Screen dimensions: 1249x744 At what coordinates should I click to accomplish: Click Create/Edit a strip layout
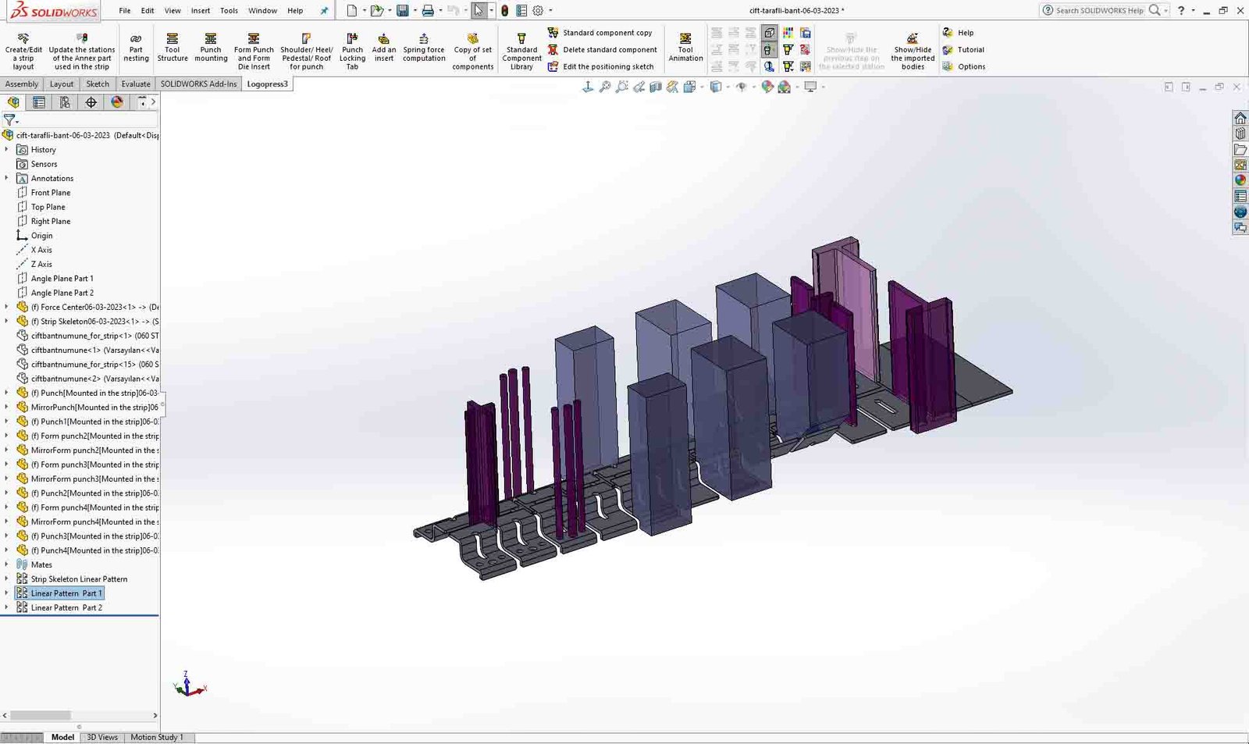pyautogui.click(x=23, y=51)
